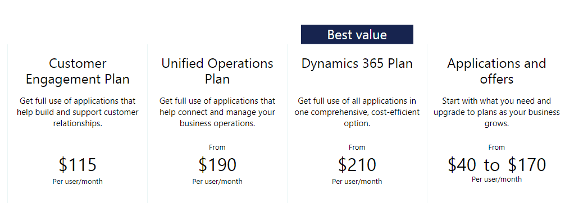Select the $210 price
Screen dimensions: 565x203
click(x=357, y=165)
